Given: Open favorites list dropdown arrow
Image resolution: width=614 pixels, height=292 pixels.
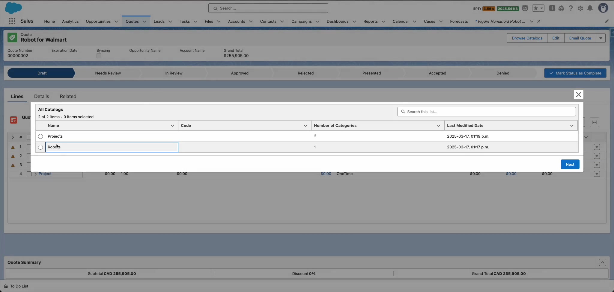Looking at the screenshot, I should click(542, 8).
